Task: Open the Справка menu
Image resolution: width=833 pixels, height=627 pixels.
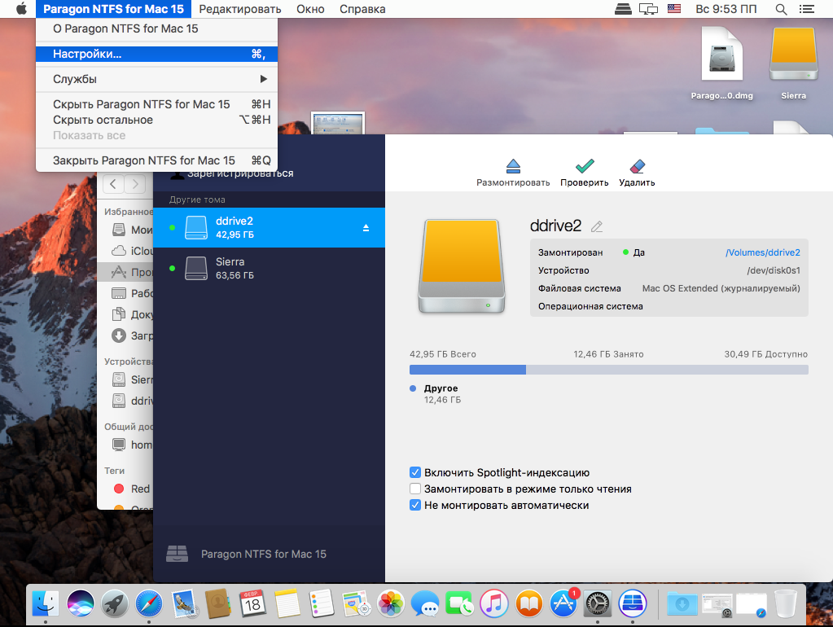Action: 362,9
